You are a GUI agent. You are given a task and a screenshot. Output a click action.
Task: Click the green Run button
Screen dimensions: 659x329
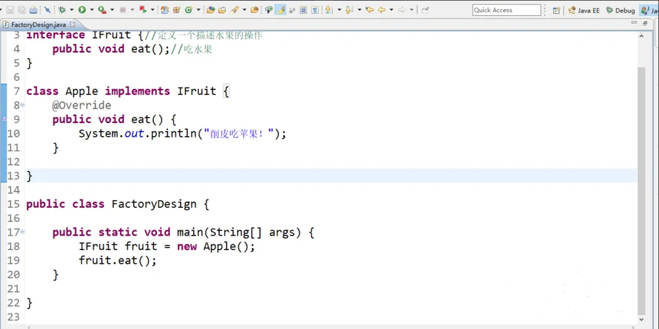coord(82,10)
